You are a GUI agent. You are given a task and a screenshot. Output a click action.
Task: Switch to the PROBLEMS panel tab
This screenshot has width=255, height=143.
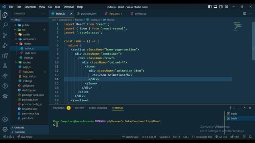pos(59,108)
